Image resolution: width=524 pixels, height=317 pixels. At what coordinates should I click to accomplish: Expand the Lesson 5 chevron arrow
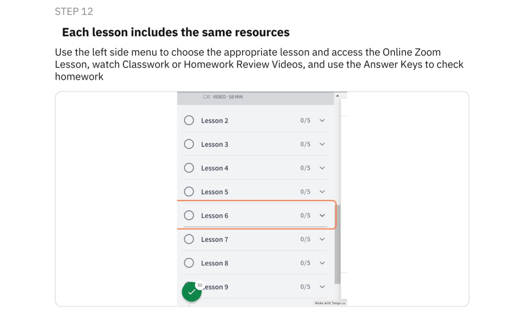[322, 192]
